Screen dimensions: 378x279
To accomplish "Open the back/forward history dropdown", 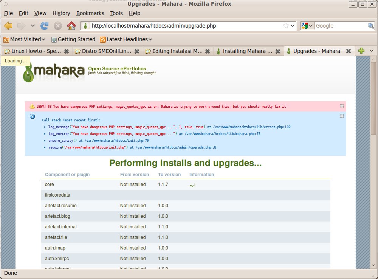I will click(x=33, y=26).
